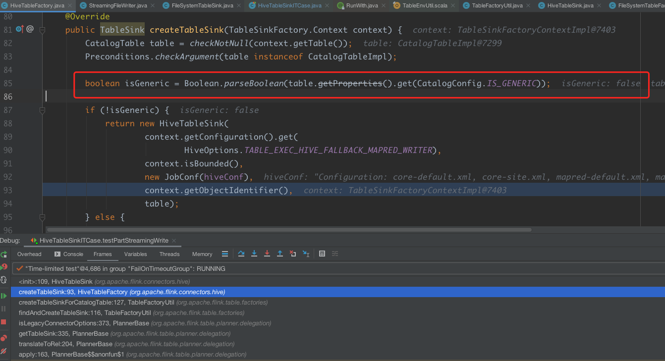Click the fold marker on line 95

42,217
